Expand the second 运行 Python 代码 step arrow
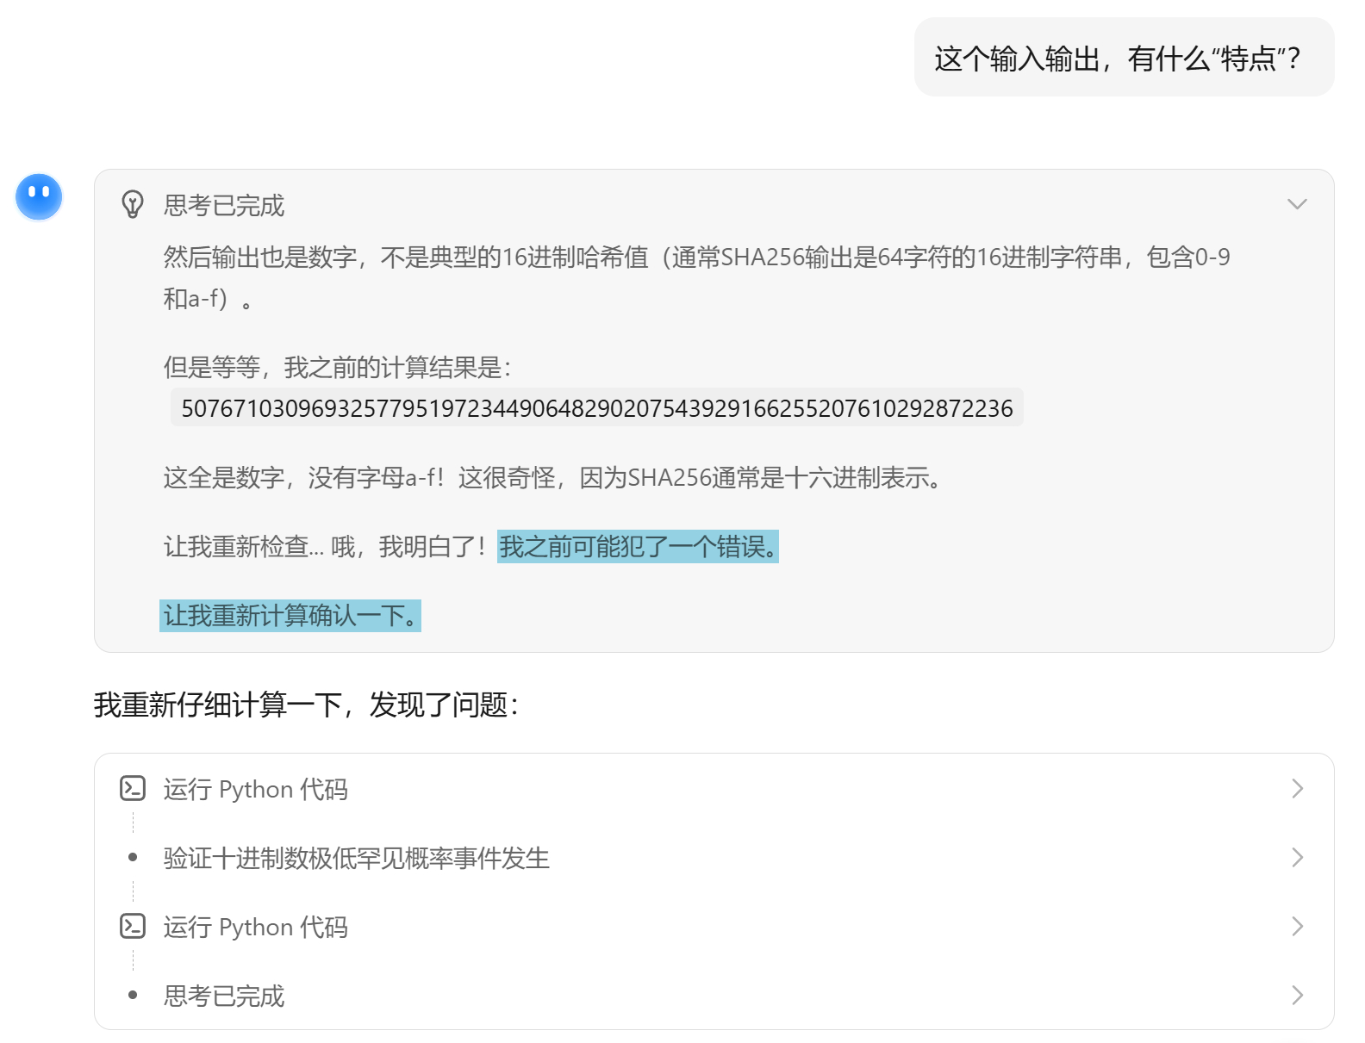1365x1043 pixels. tap(1297, 926)
